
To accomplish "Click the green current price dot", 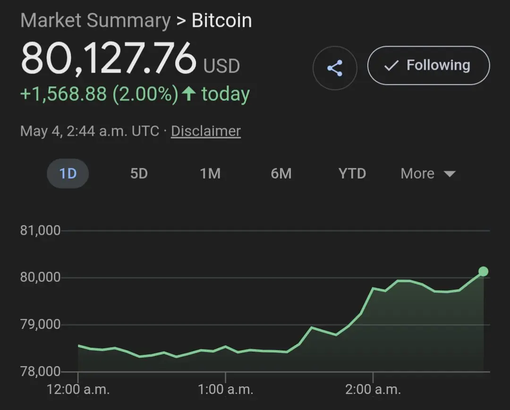I will click(484, 271).
